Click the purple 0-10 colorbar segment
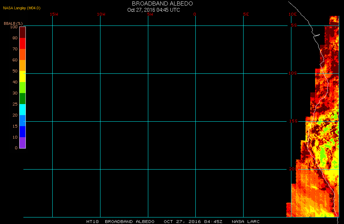The image size is (344, 224). [x=23, y=143]
